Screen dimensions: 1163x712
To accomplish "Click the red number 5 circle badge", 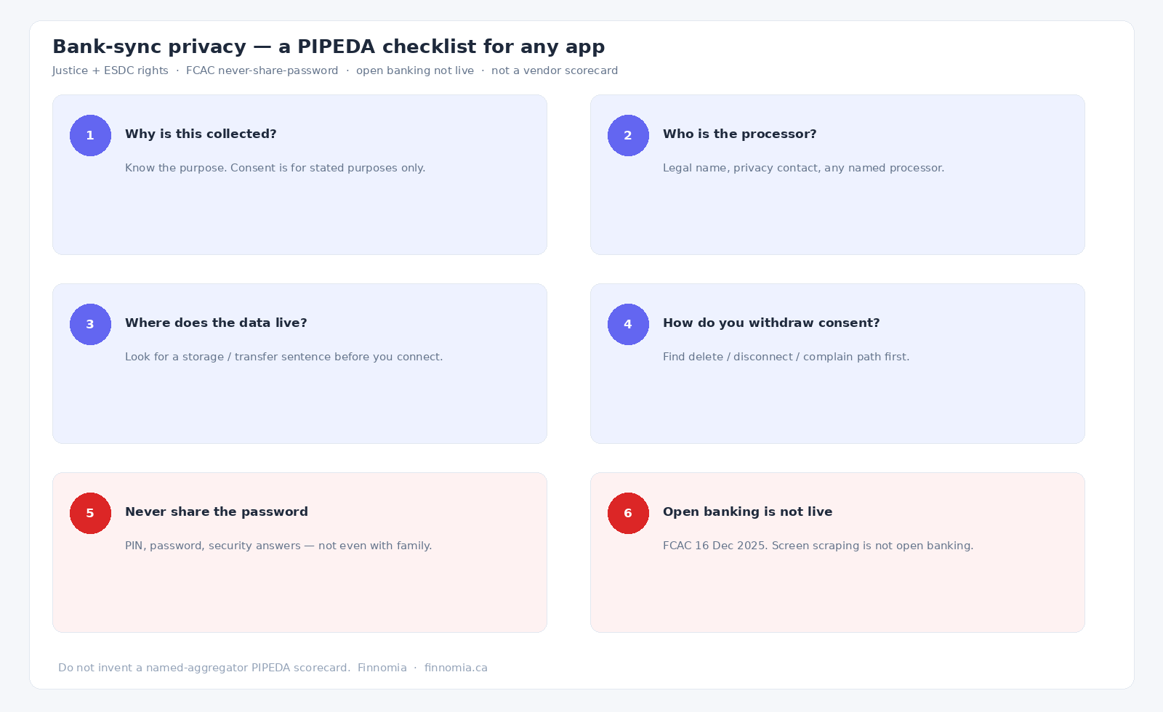I will (90, 513).
